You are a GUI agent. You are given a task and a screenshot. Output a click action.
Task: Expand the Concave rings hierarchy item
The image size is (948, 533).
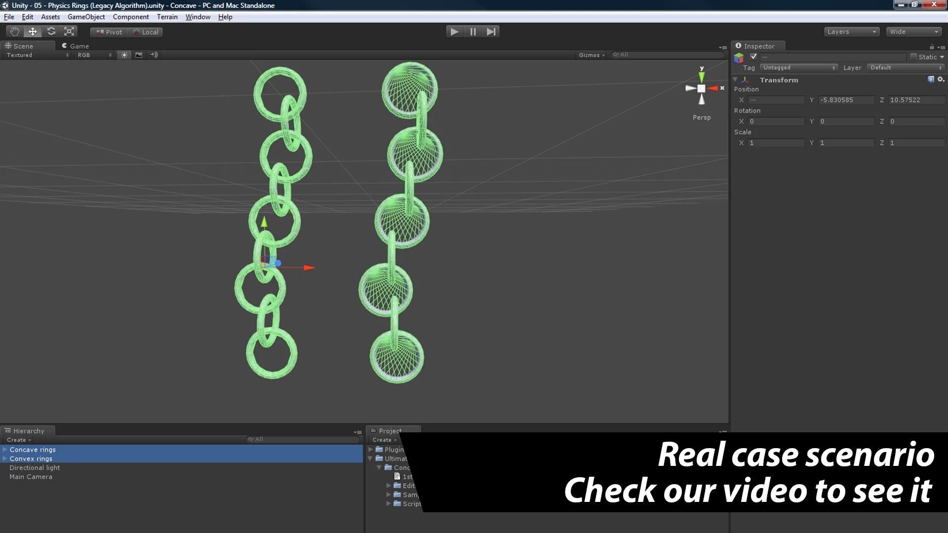tap(5, 450)
